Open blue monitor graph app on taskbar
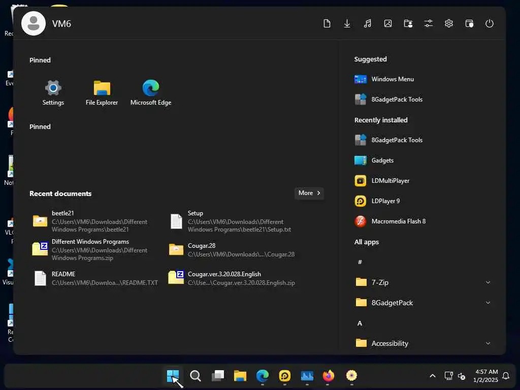Screen dimensions: 520x390 coord(307,376)
